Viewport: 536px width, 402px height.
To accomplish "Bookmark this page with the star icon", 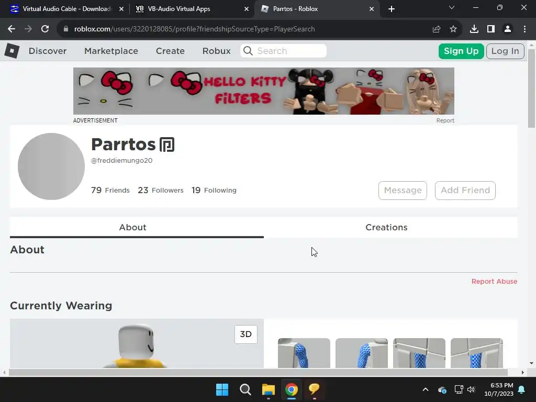I will [x=453, y=29].
